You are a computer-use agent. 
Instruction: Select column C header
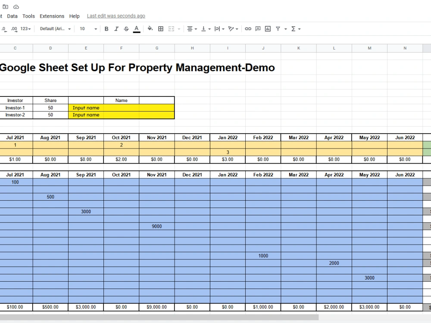point(15,48)
